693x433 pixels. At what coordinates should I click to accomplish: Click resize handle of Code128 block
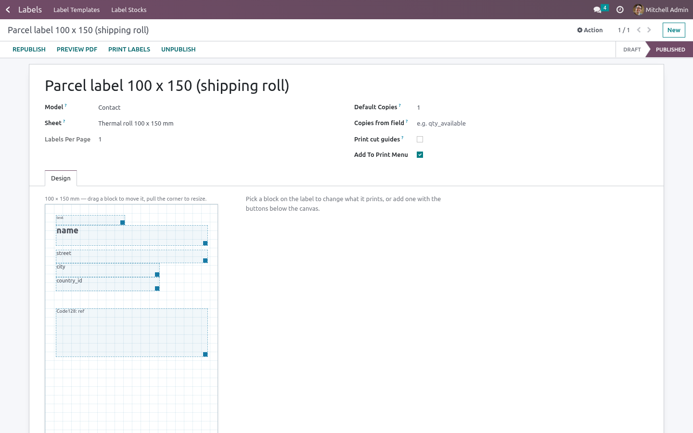click(x=205, y=355)
